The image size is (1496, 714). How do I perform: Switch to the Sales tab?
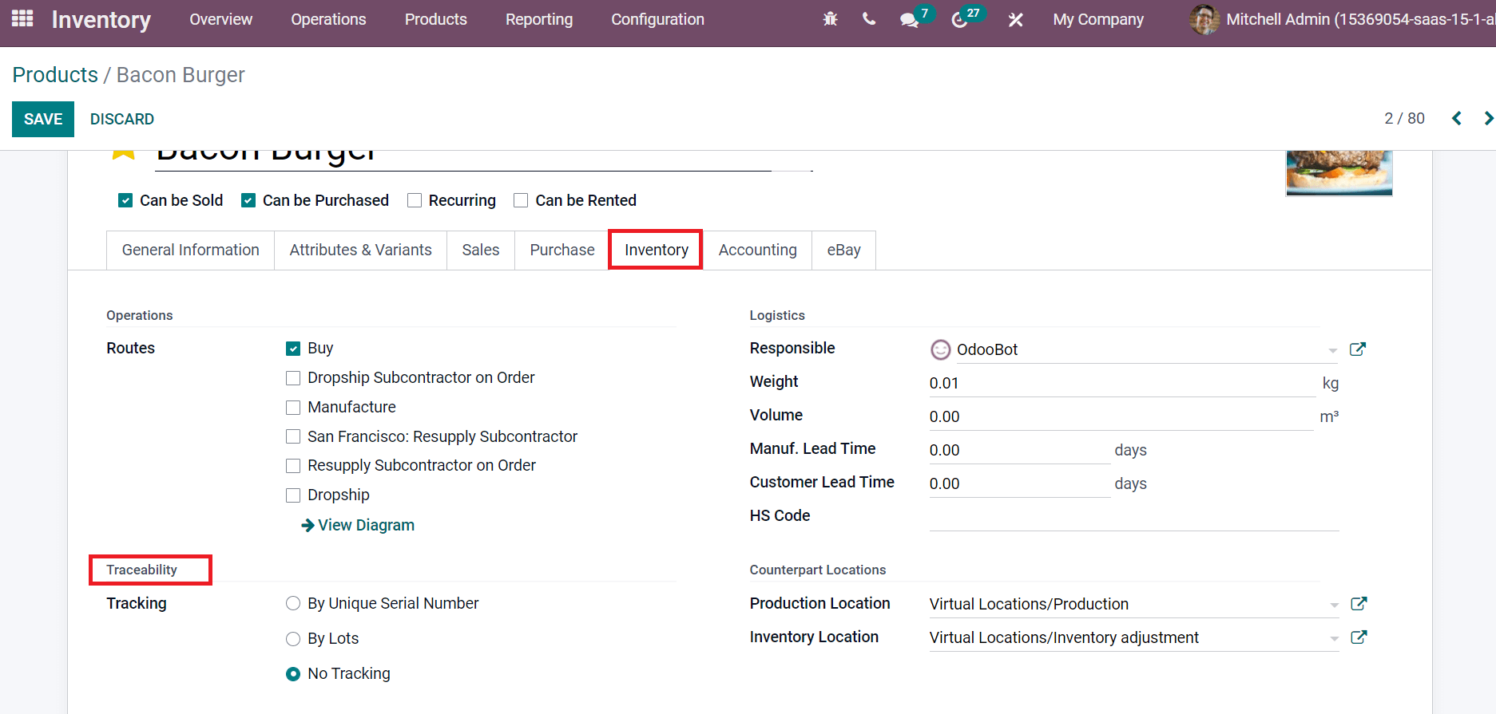coord(480,250)
